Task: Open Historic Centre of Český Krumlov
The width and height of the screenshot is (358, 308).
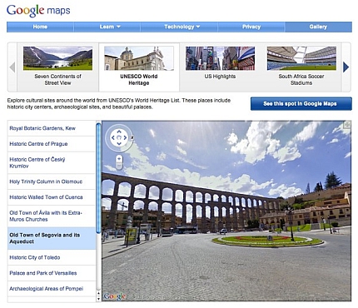Action: (52, 163)
